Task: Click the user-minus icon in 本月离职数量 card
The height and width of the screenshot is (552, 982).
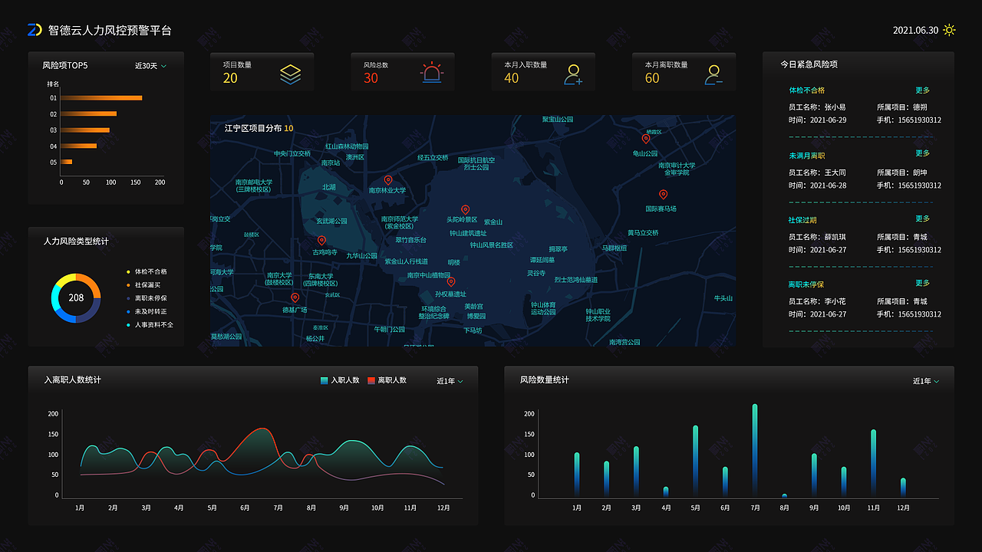Action: [x=714, y=74]
